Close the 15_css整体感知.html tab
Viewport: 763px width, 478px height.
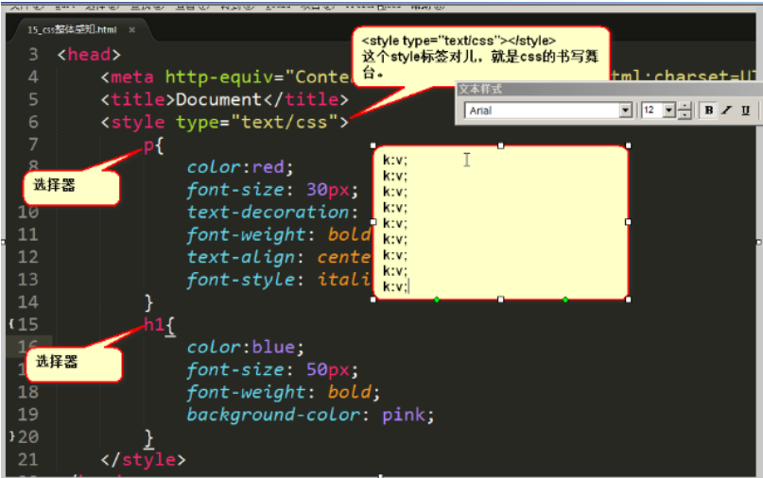[x=131, y=29]
